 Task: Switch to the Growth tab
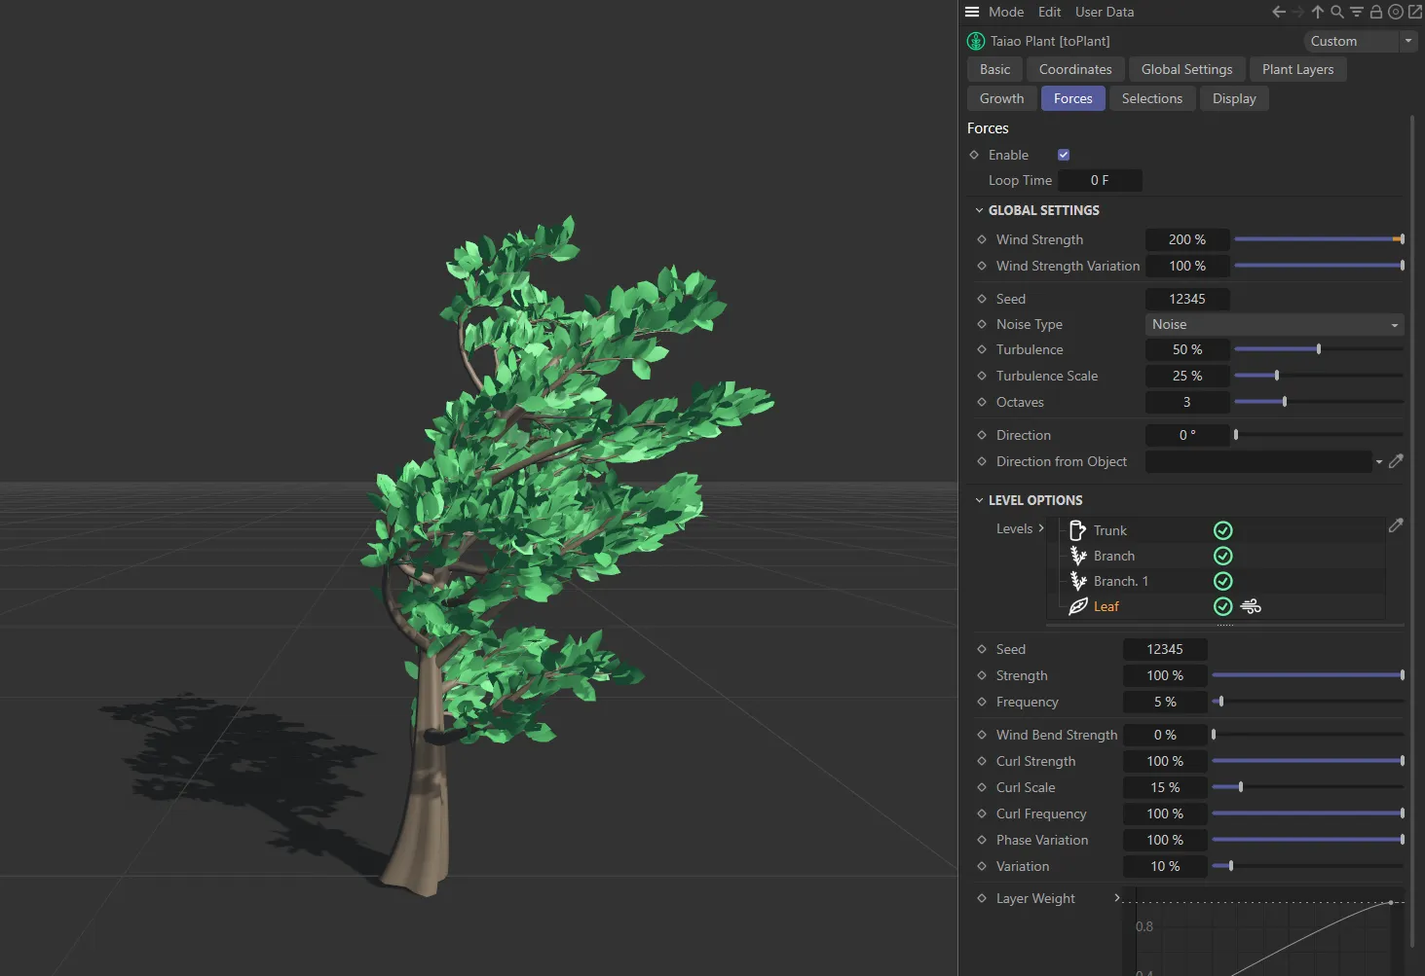(x=1001, y=97)
